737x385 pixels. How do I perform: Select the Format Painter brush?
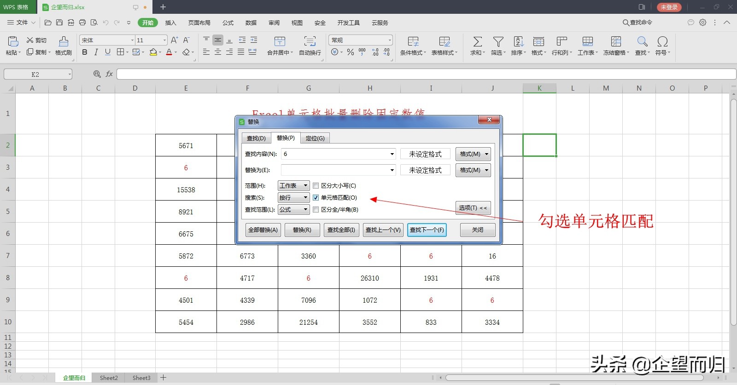pos(64,41)
